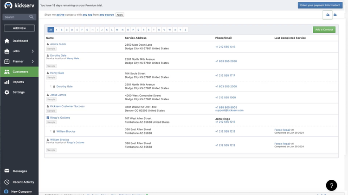
Task: Click Enter your payment information button
Action: (x=320, y=5)
